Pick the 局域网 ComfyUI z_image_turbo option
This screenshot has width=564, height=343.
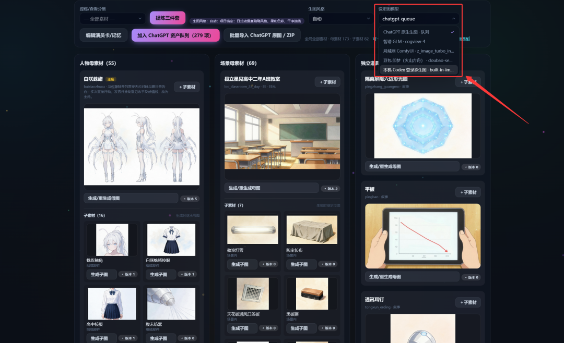coord(418,51)
